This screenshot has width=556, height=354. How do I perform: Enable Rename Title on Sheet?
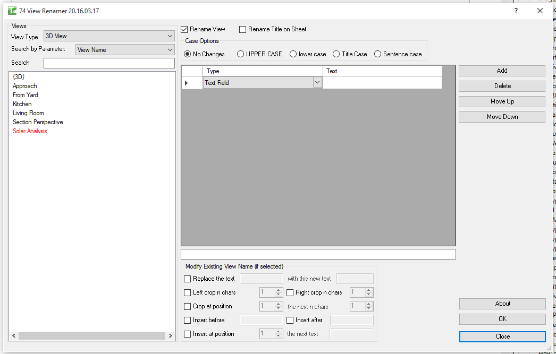[242, 29]
